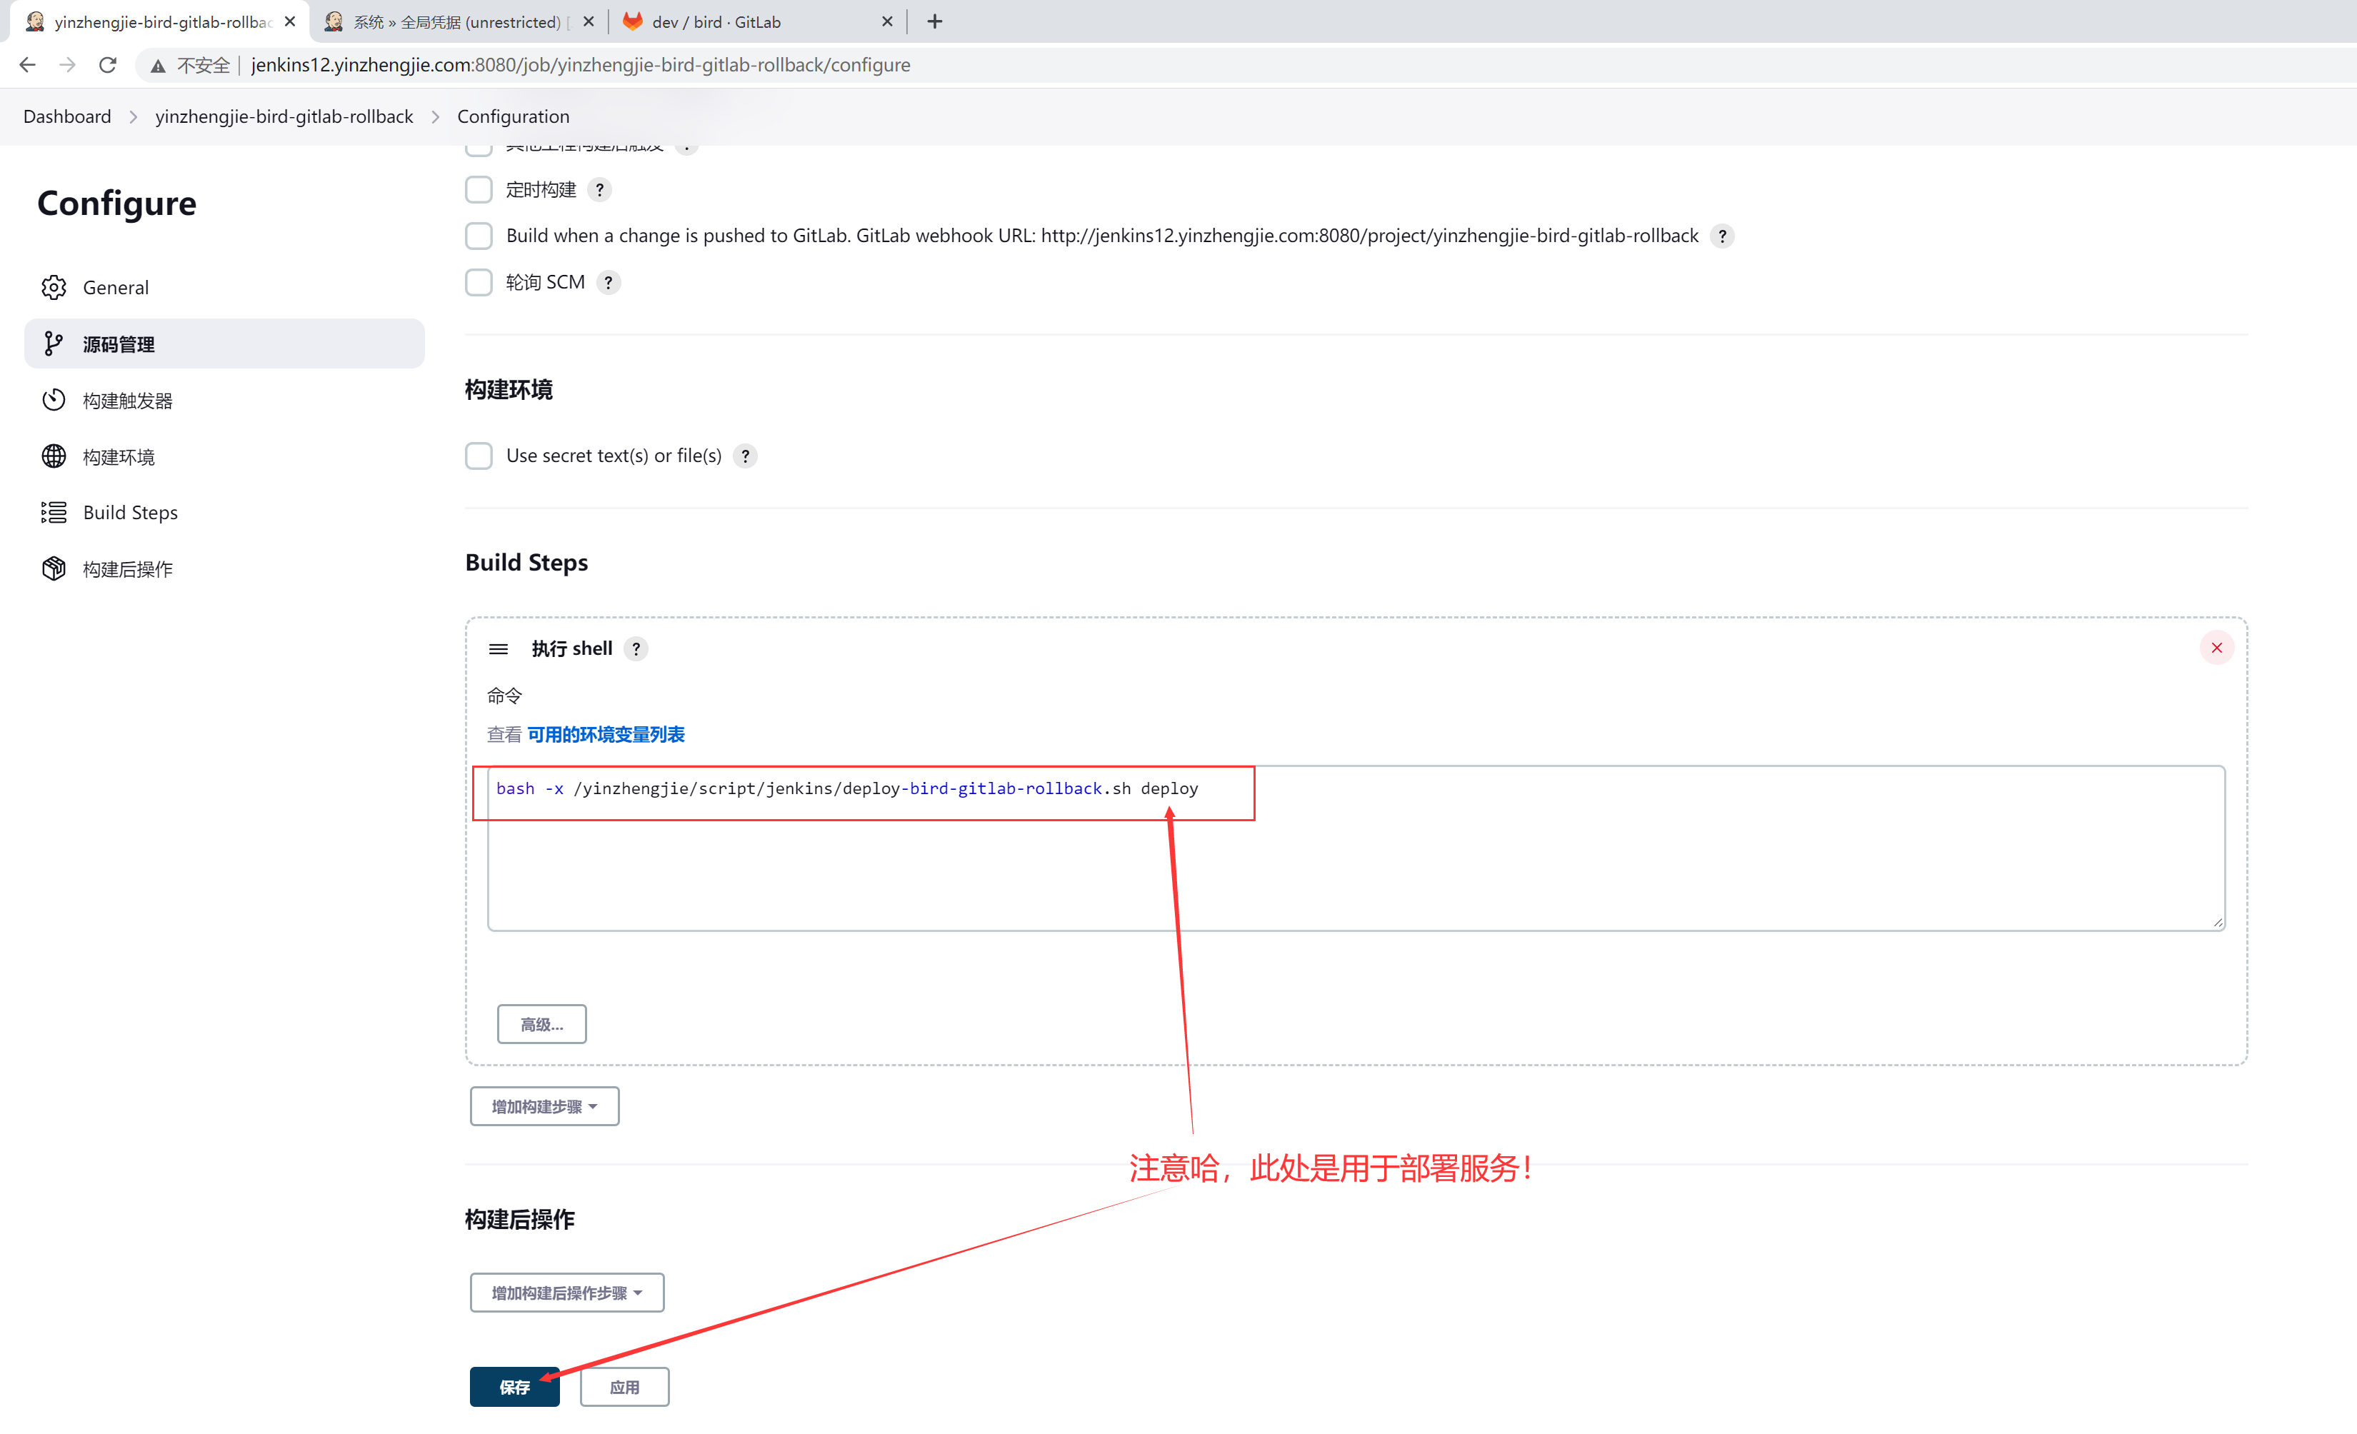Image resolution: width=2357 pixels, height=1434 pixels.
Task: Enable the 定时构建 checkbox
Action: tap(479, 189)
